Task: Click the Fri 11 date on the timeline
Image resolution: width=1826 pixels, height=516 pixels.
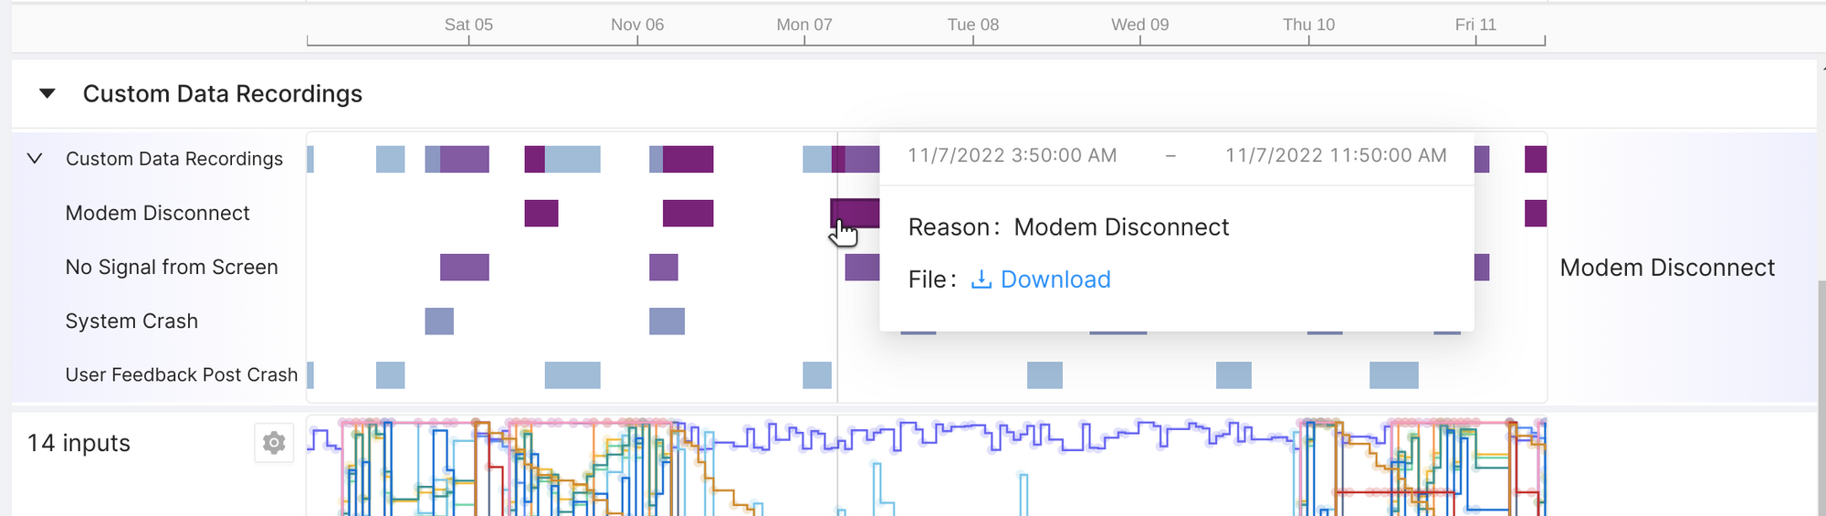Action: pyautogui.click(x=1475, y=25)
